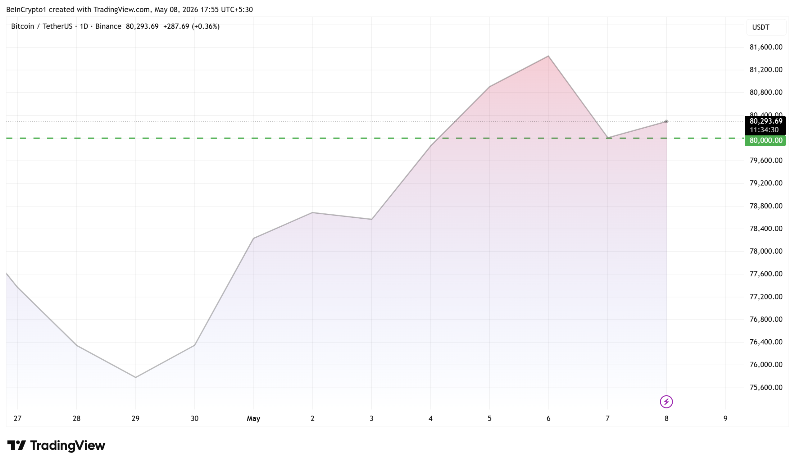Screen dimensions: 795x464
Task: Select date 6 on the time axis
Action: pos(548,418)
